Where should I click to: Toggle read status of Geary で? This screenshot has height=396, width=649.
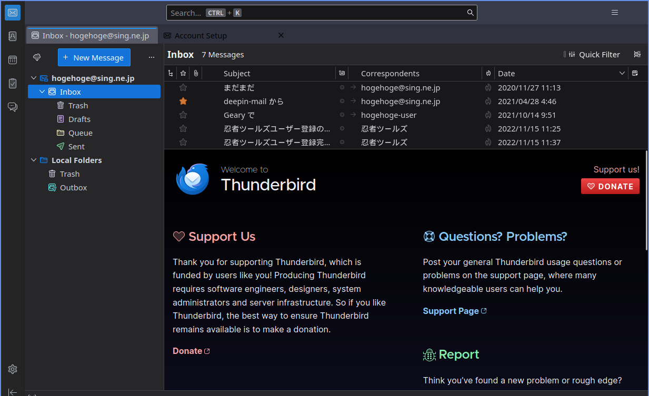342,115
